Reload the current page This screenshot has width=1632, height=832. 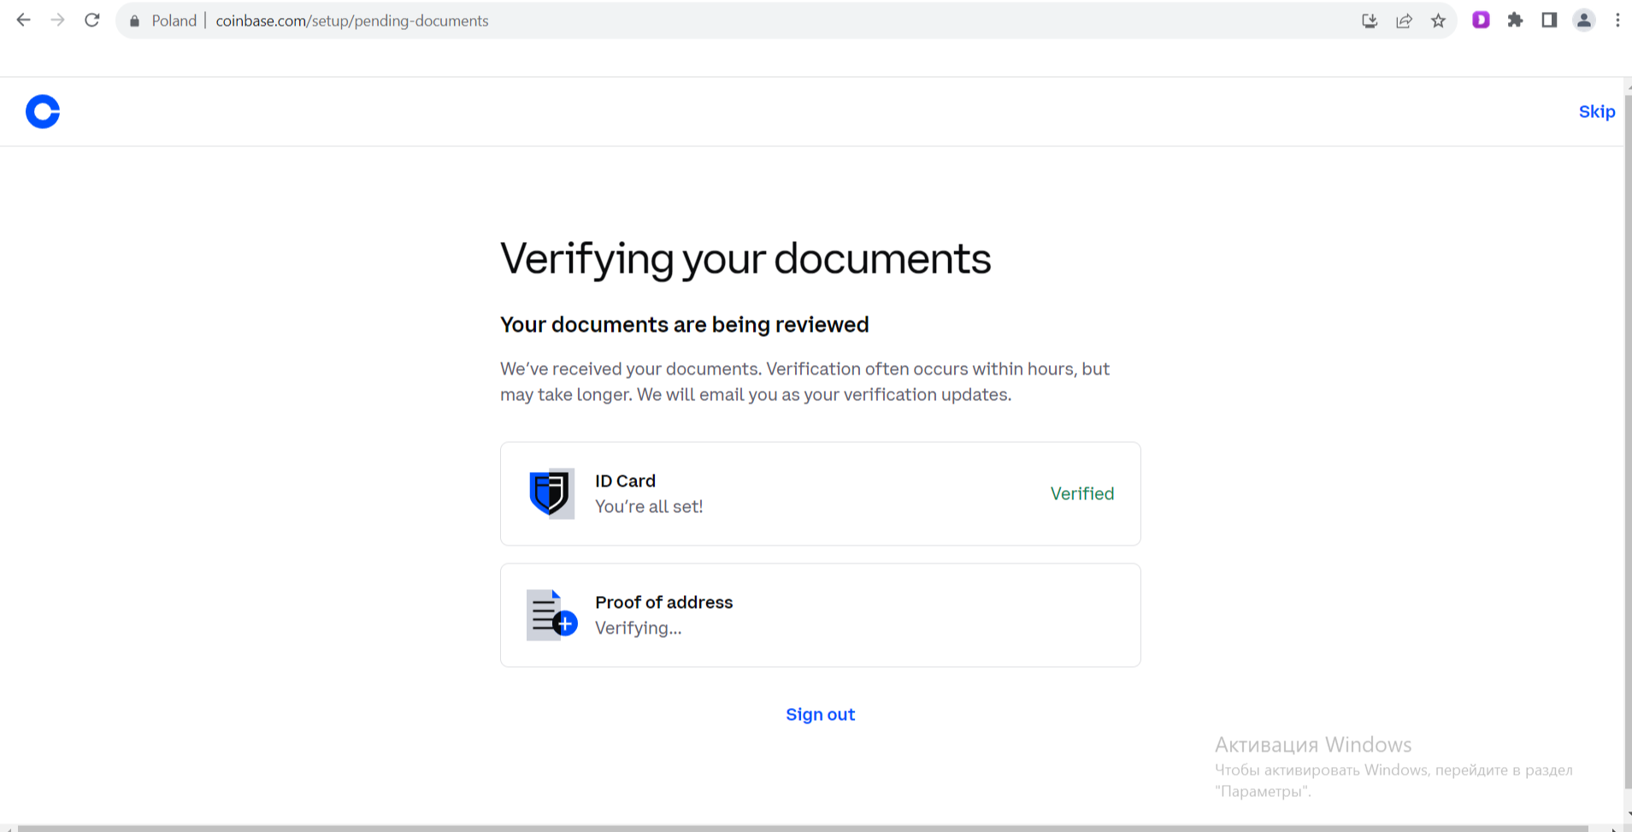coord(92,21)
